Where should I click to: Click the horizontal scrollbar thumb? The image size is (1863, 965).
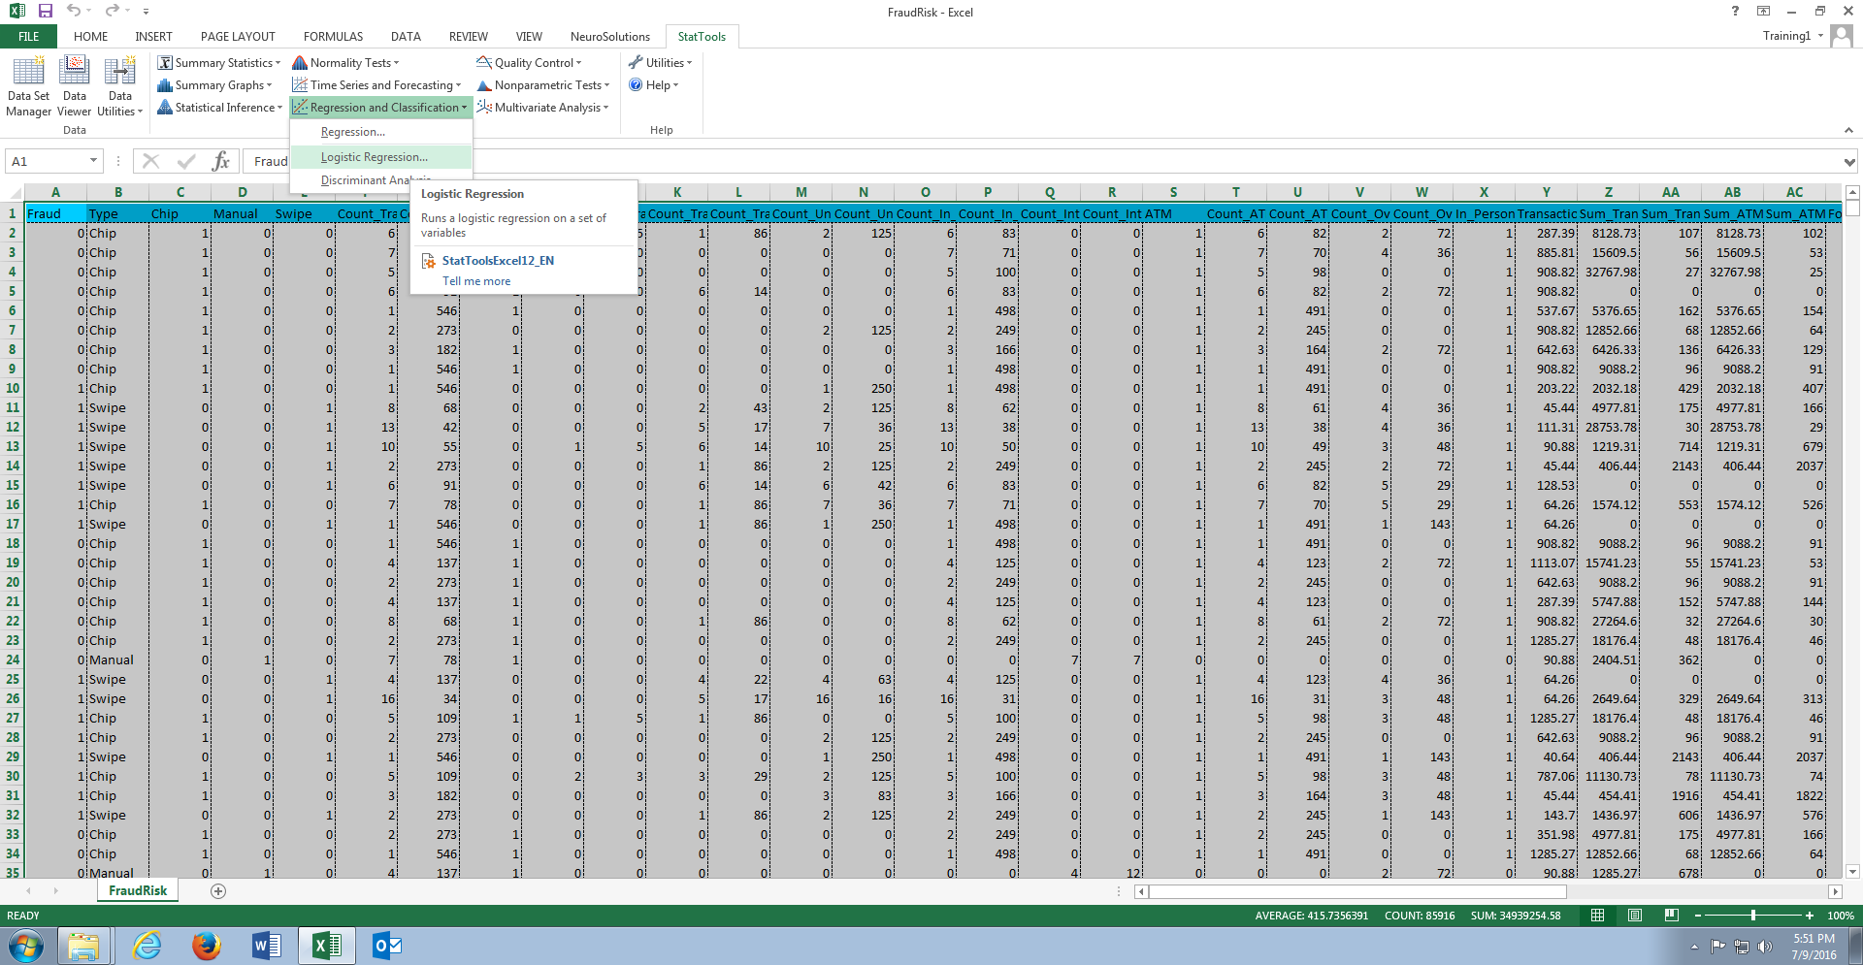pos(1358,891)
